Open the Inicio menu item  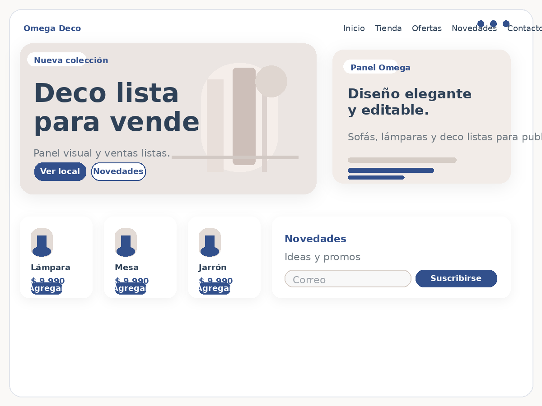(x=354, y=28)
